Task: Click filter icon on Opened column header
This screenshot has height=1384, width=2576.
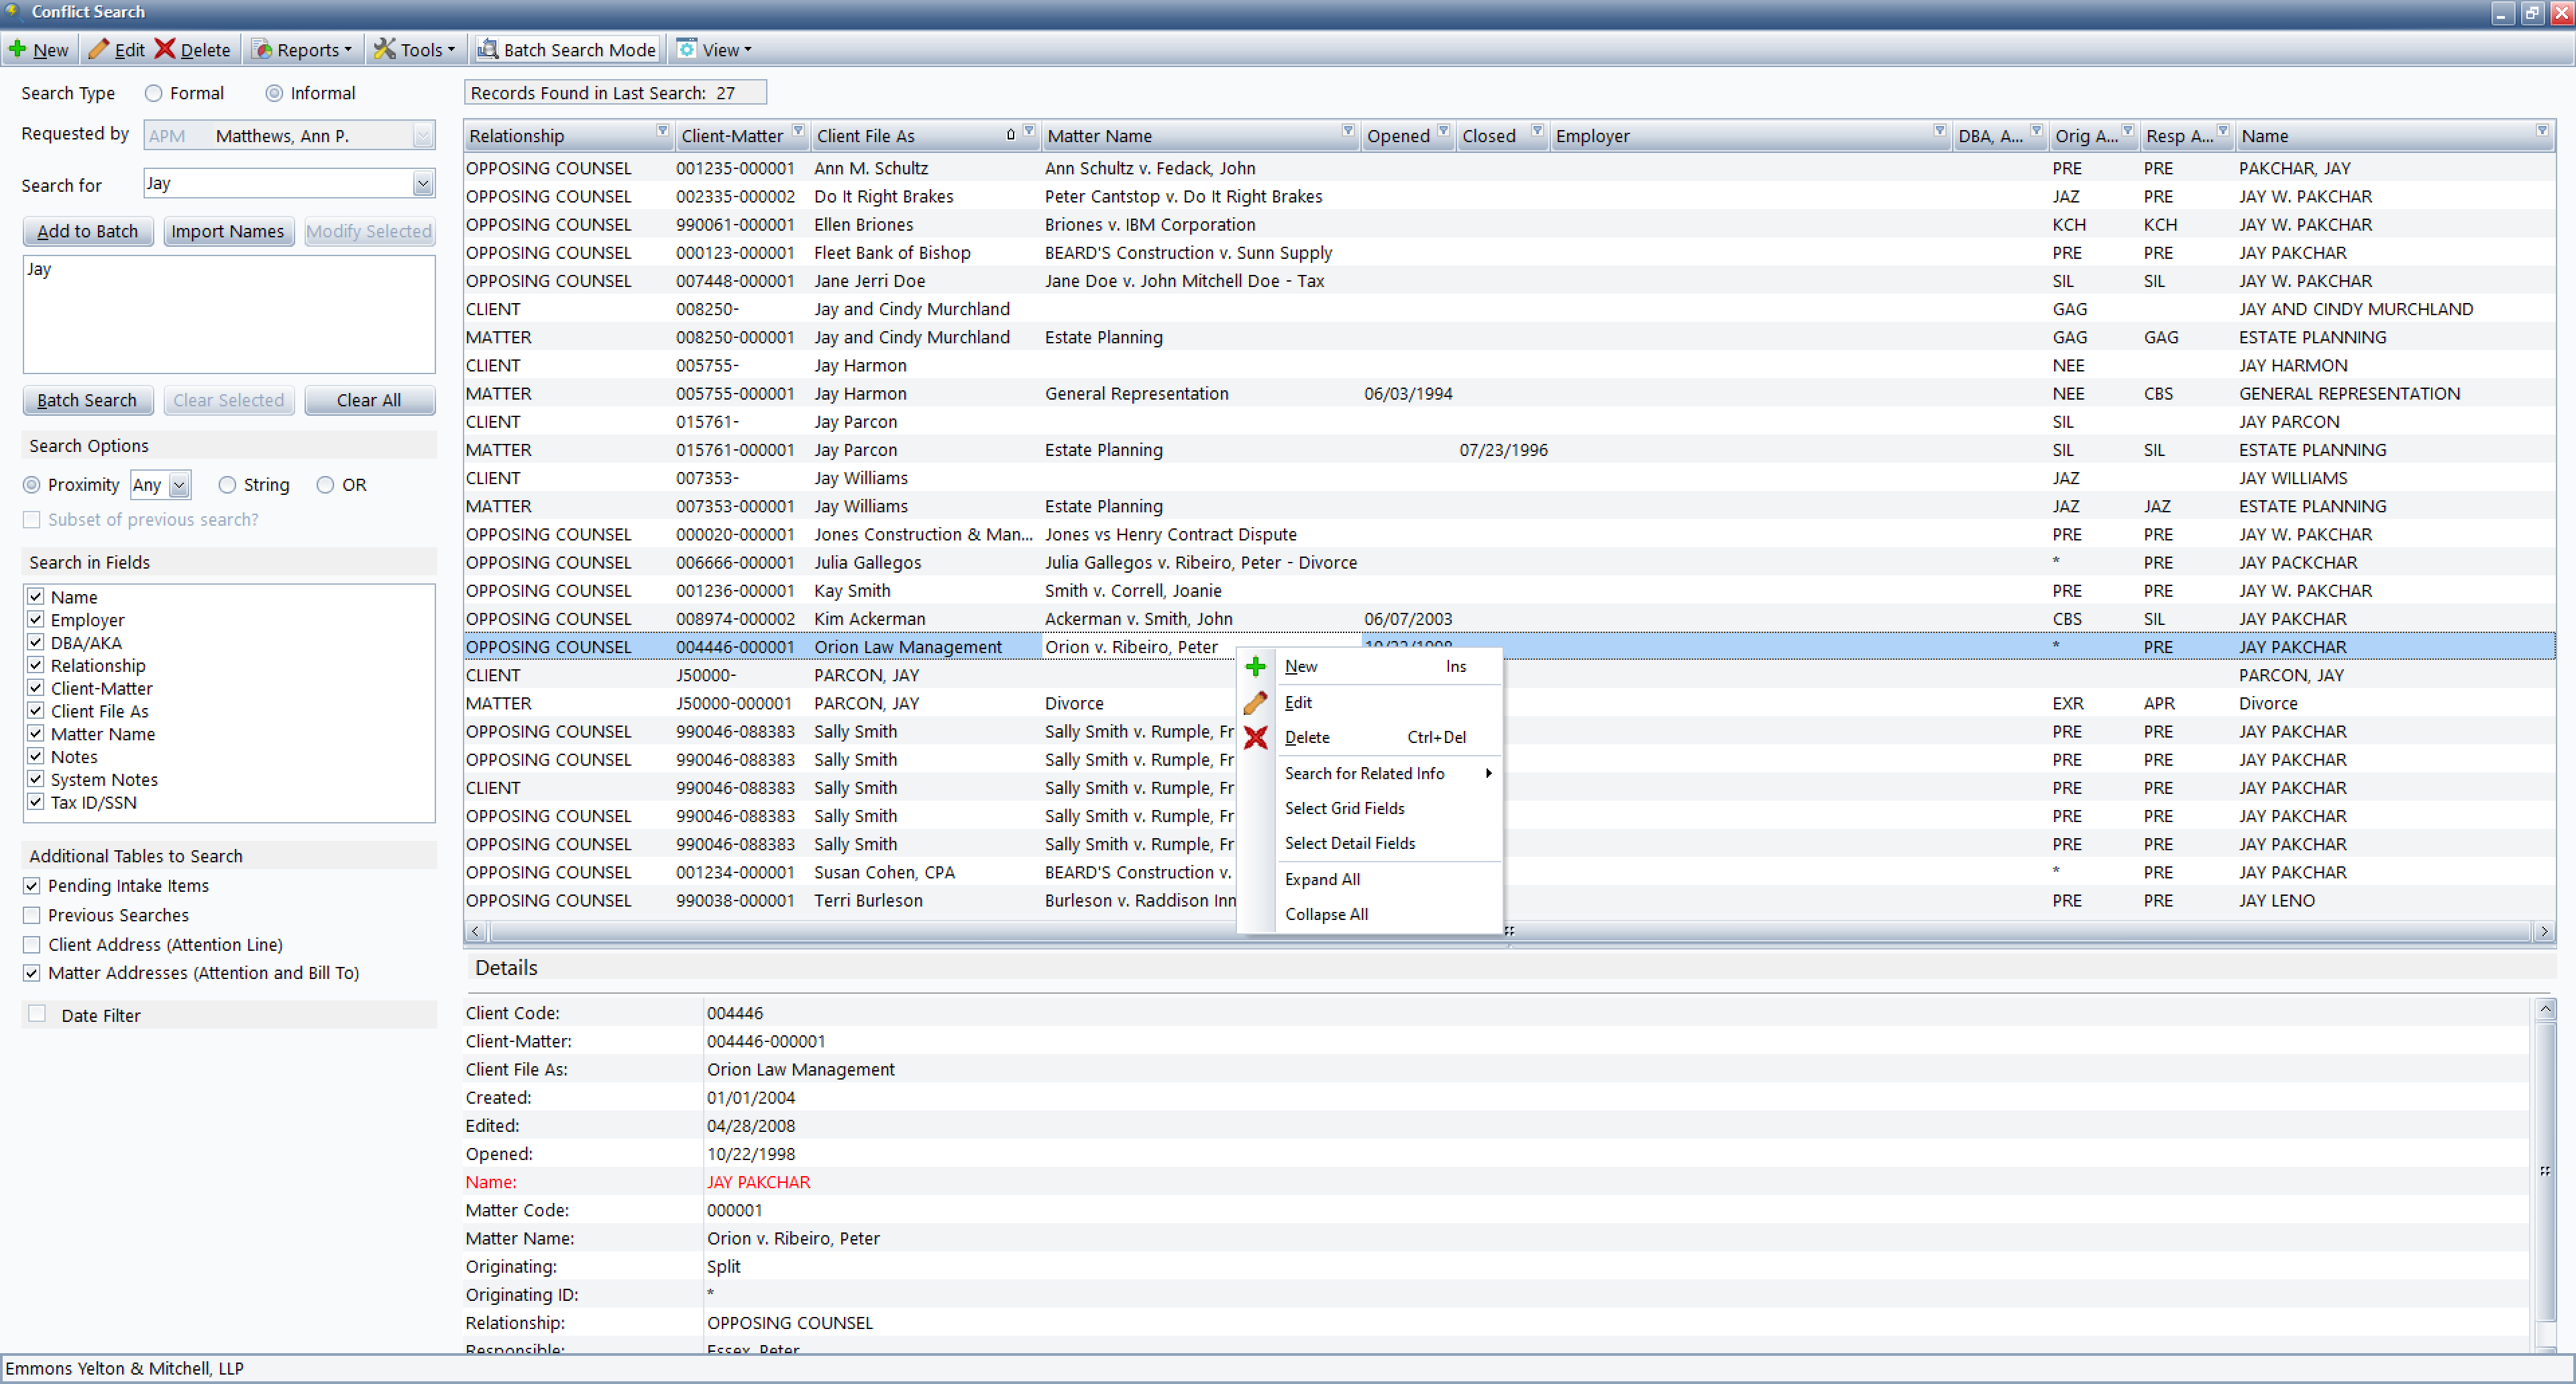Action: click(x=1443, y=132)
